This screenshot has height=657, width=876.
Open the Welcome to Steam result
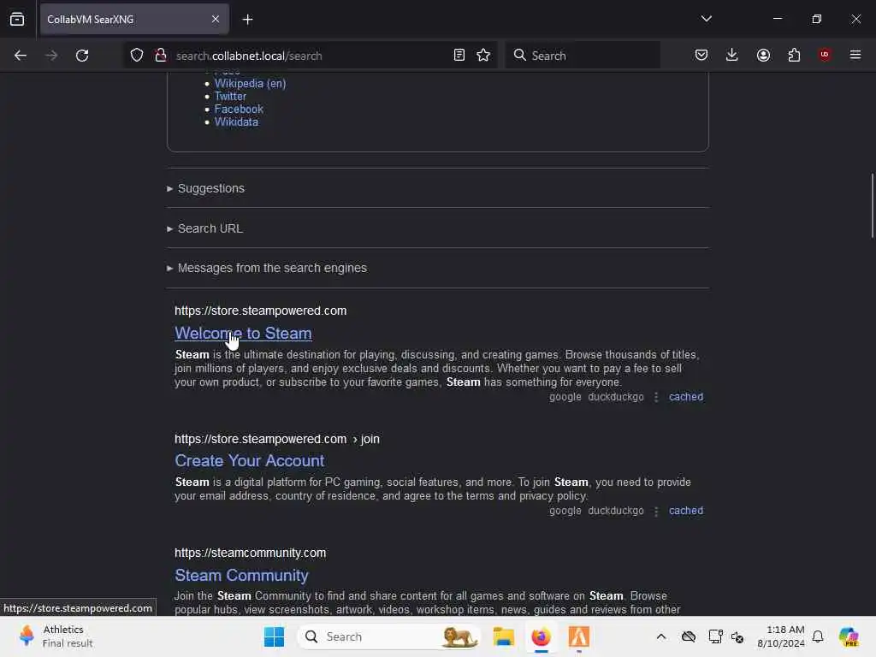(243, 333)
